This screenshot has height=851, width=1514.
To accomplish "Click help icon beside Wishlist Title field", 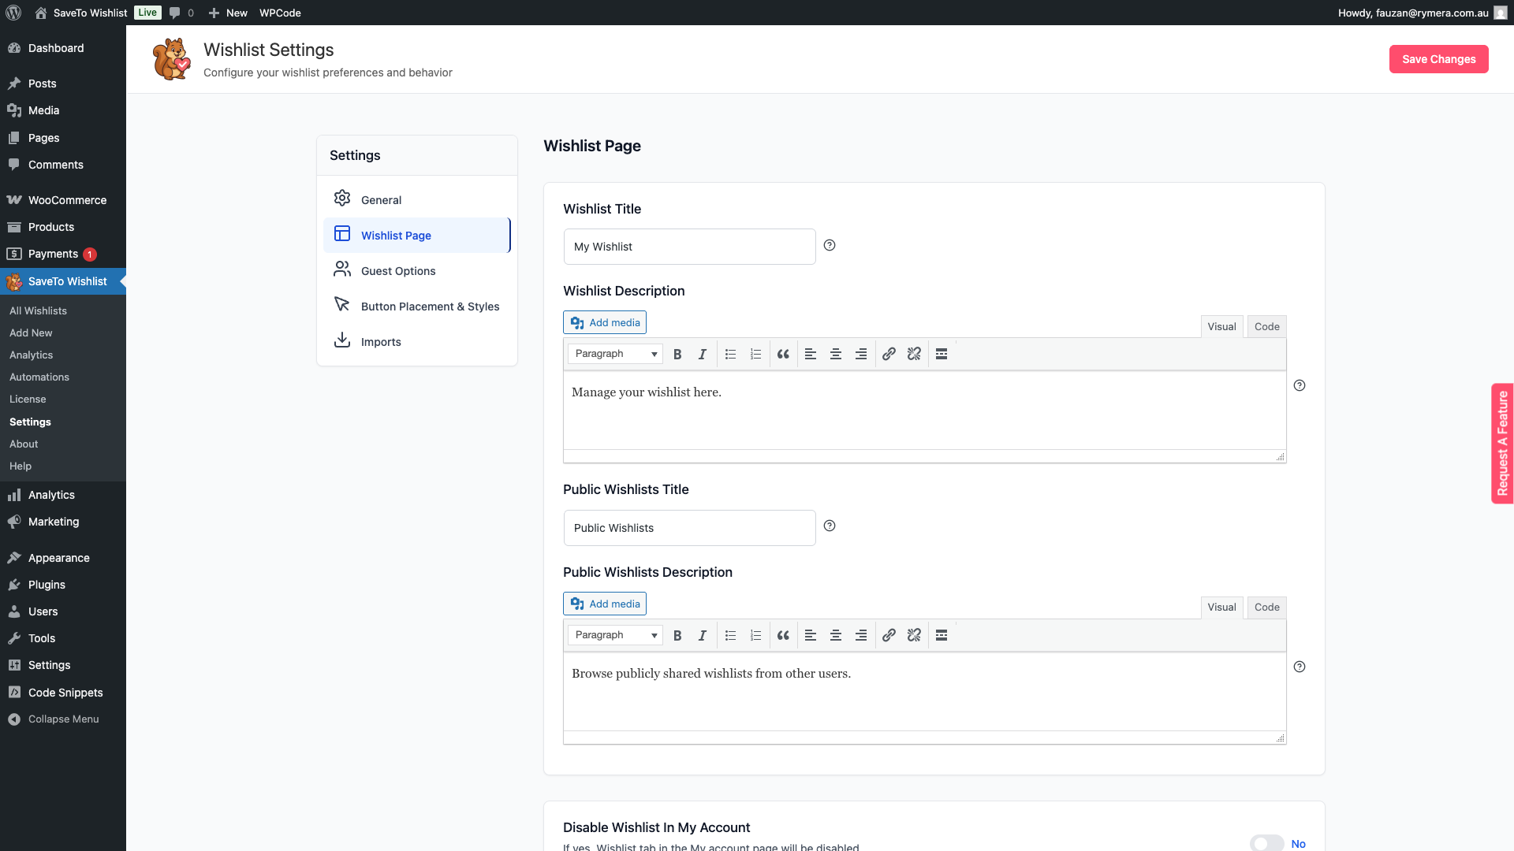I will [830, 246].
